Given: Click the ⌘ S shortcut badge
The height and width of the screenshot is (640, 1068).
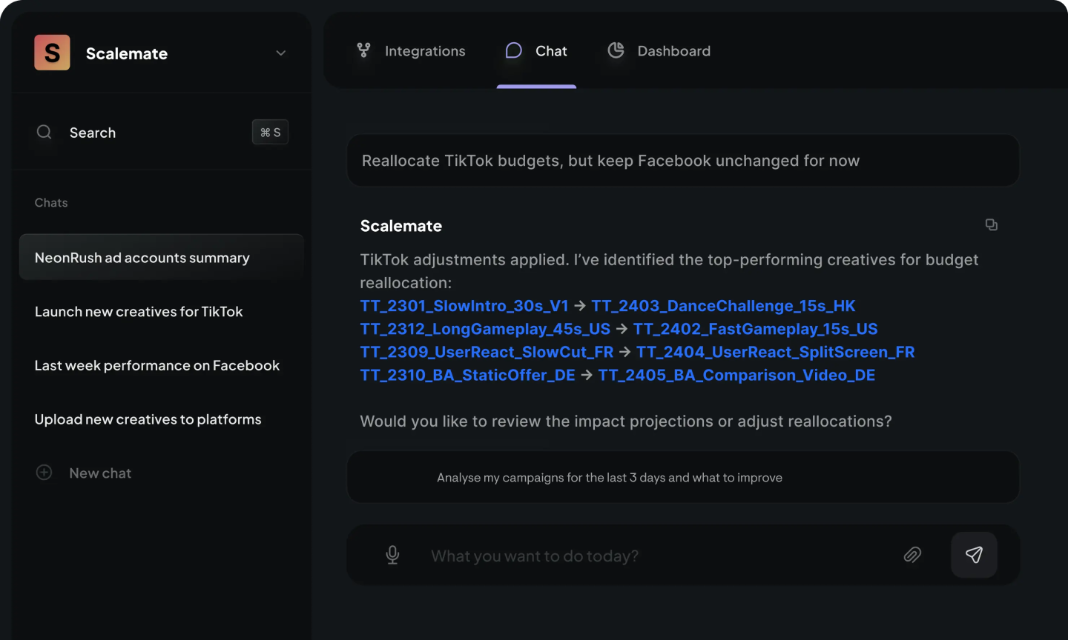Looking at the screenshot, I should [x=270, y=133].
